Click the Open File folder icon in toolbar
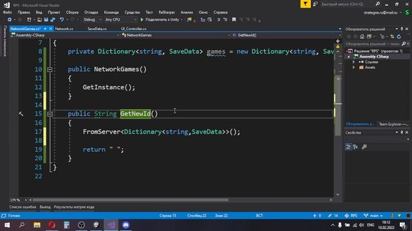 tap(39, 20)
